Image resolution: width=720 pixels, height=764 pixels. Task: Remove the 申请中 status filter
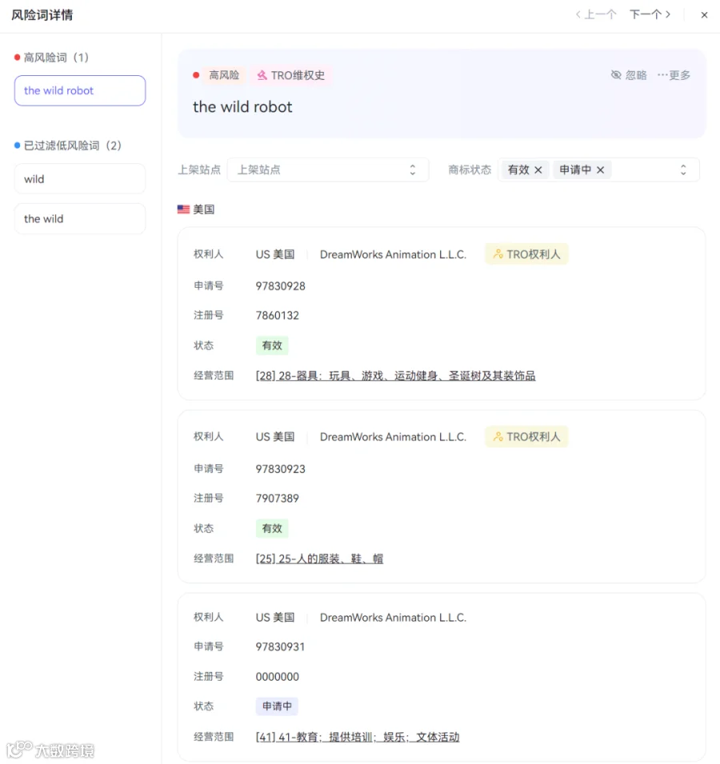click(601, 169)
